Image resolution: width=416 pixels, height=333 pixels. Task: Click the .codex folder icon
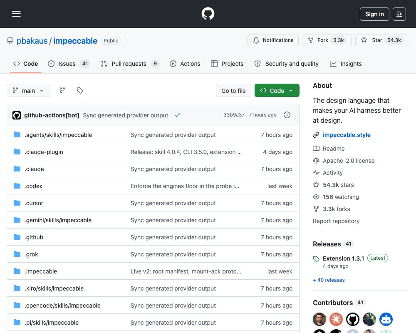pos(17,186)
